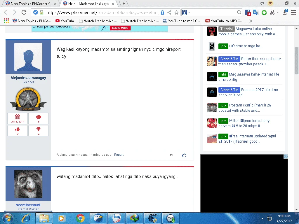
Task: Click the blue verified shield icon
Action: 35,12
